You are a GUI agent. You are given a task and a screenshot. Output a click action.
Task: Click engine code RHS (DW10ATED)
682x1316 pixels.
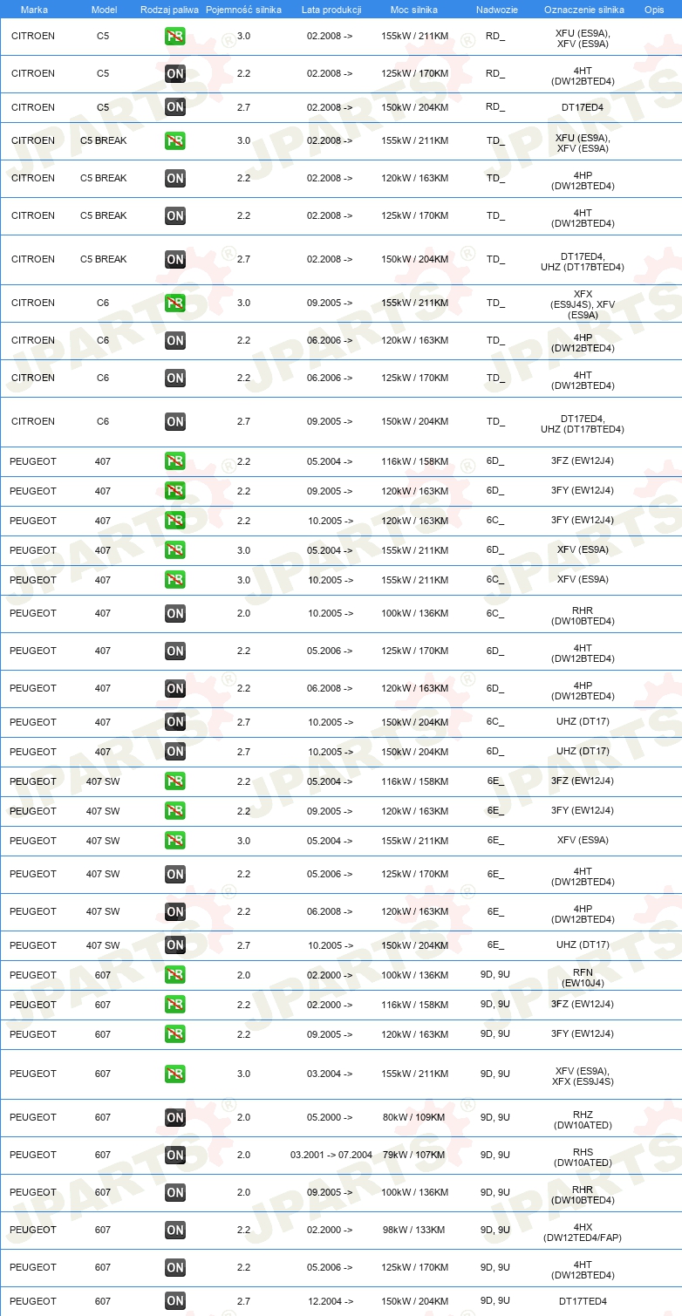pos(583,1157)
